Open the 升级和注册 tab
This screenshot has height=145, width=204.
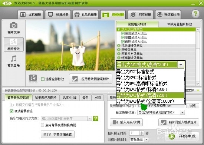coord(168,14)
